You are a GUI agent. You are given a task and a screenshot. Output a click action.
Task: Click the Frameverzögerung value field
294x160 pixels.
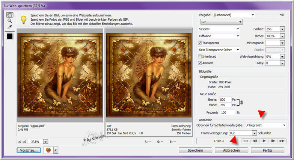click(x=241, y=133)
